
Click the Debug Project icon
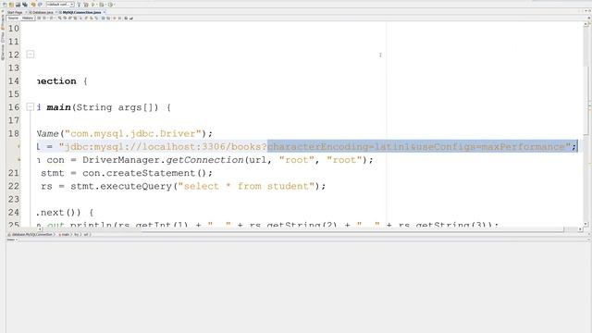(101, 5)
